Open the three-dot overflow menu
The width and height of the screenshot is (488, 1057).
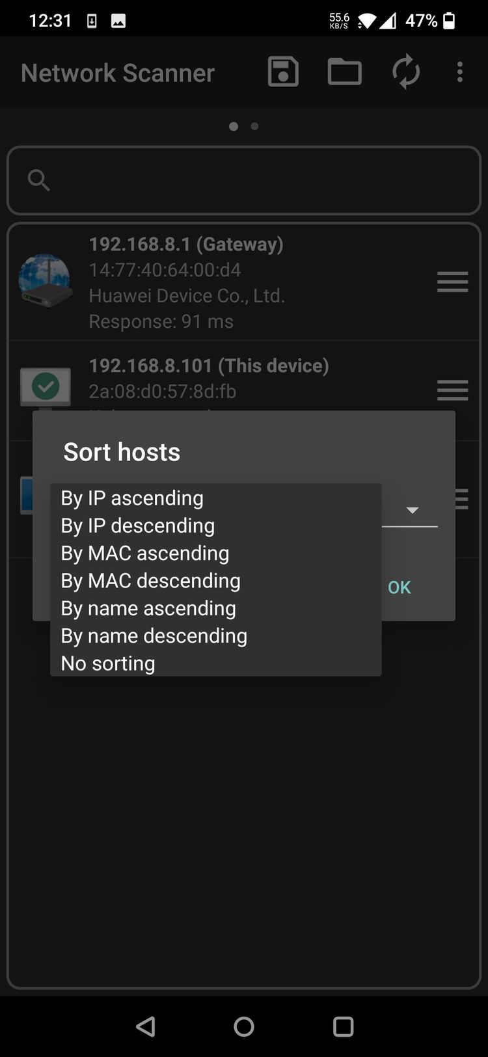tap(460, 72)
